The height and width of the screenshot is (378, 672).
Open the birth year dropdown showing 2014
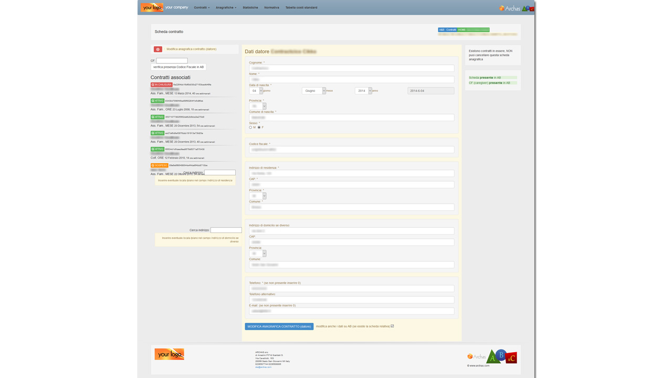click(x=363, y=91)
